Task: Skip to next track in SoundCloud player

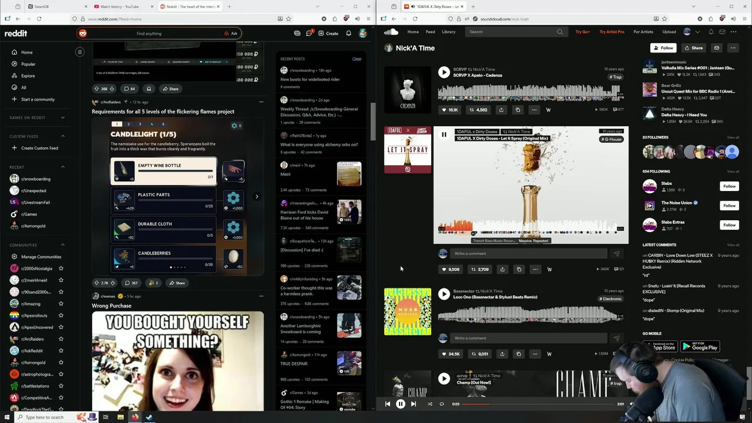Action: tap(414, 404)
